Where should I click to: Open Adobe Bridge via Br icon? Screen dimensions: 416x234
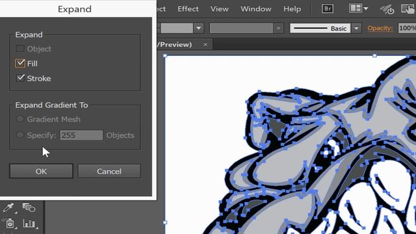(x=328, y=8)
